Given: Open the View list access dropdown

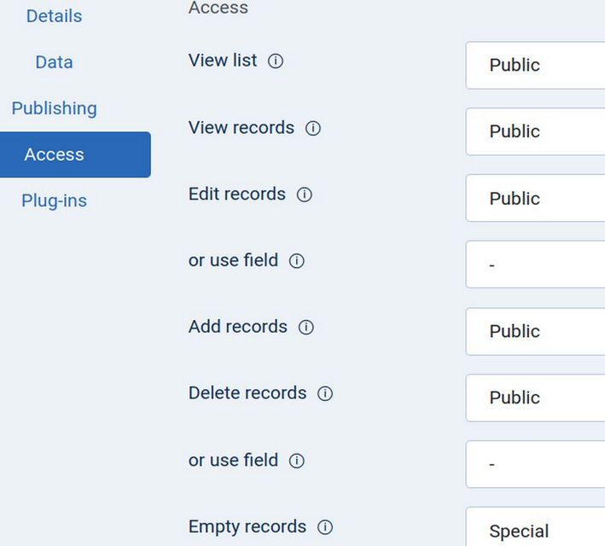Looking at the screenshot, I should 535,65.
